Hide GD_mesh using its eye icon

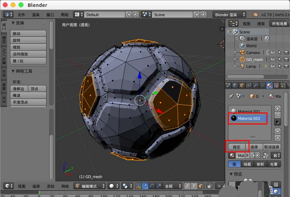273,59
